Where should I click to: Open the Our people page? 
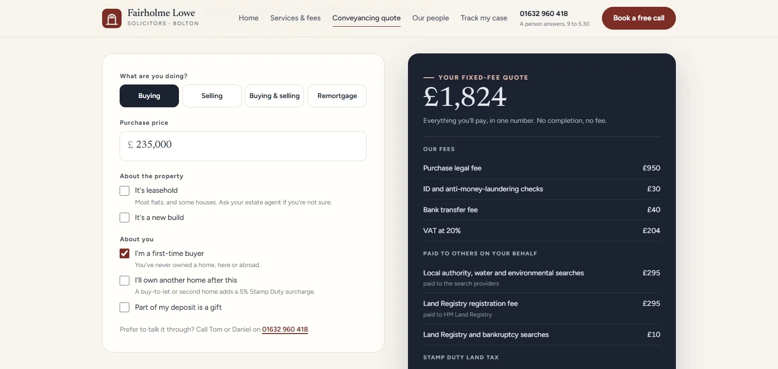(x=431, y=18)
